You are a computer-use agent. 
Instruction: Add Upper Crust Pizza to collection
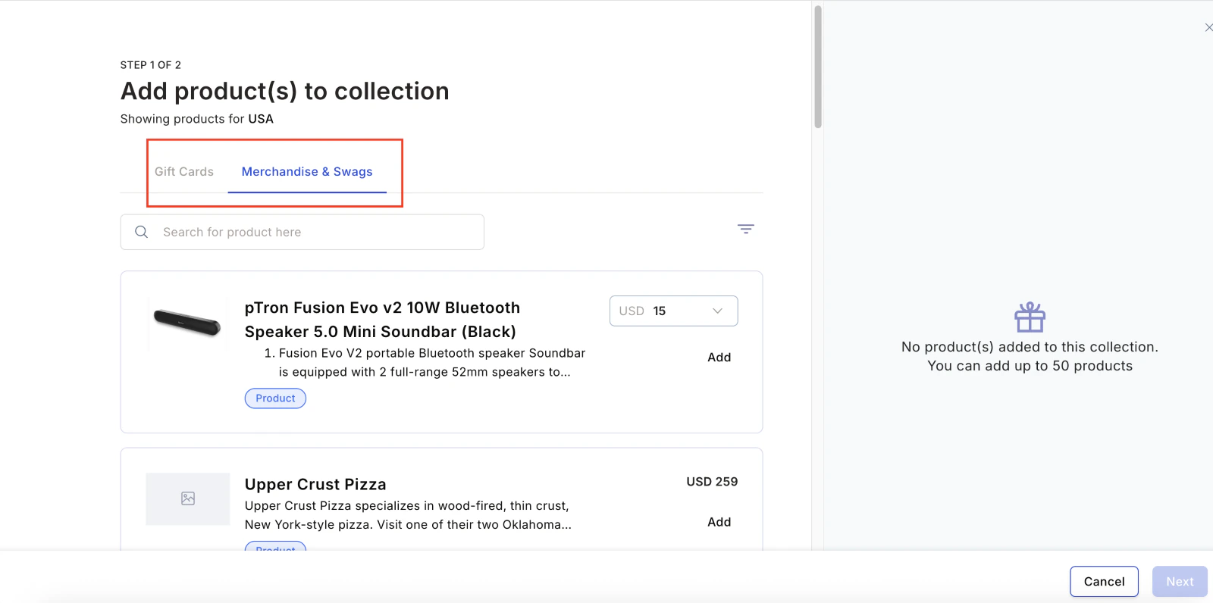coord(719,522)
